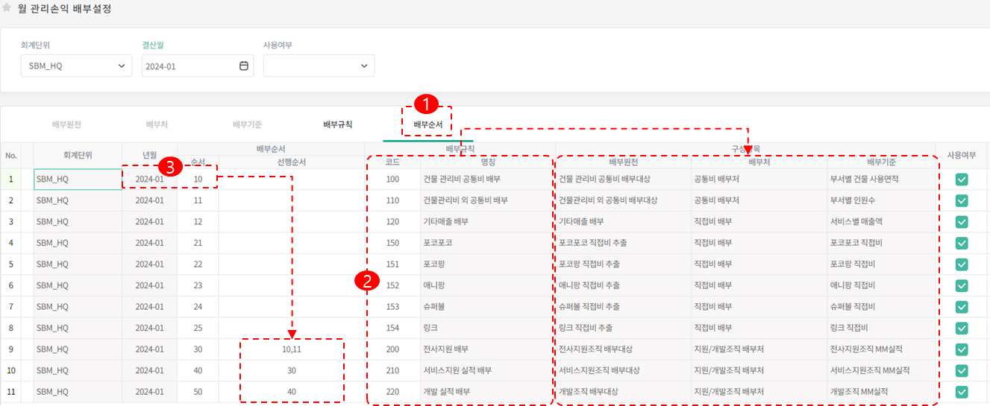Toggle 사용여부 checkbox for 개발 실적 배부 row
The image size is (990, 406).
(x=962, y=392)
